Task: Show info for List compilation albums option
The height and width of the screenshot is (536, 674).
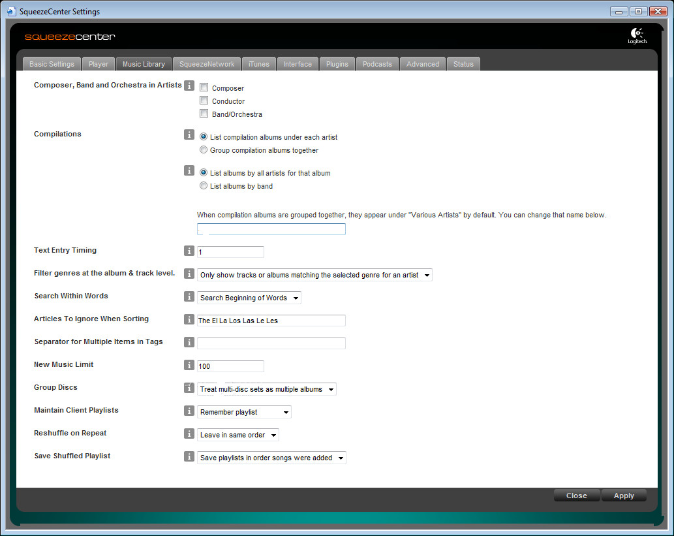Action: click(x=189, y=134)
